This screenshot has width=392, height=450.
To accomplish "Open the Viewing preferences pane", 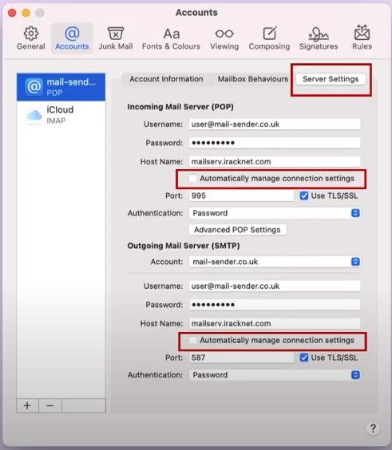I will (224, 38).
